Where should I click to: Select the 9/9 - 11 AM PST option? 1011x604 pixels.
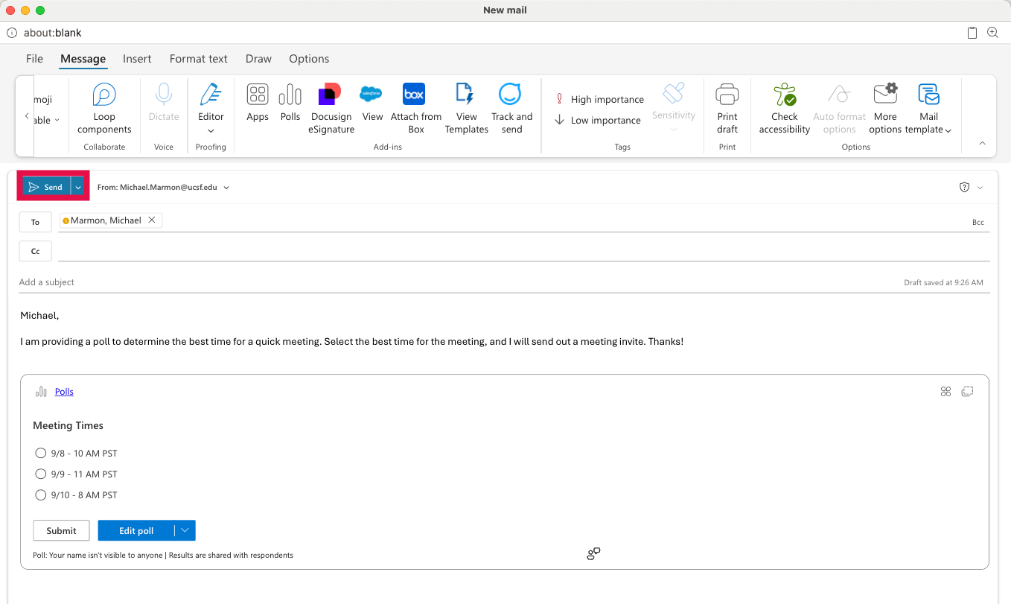point(41,474)
